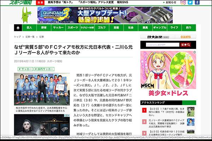The height and width of the screenshot is (141, 212).
Task: Select the サッカー navigation tab
Action: point(58,27)
